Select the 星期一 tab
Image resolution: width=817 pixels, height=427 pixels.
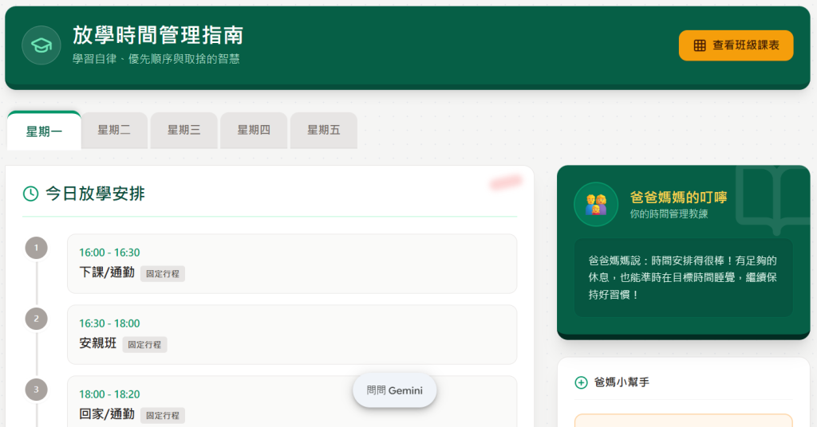click(45, 131)
